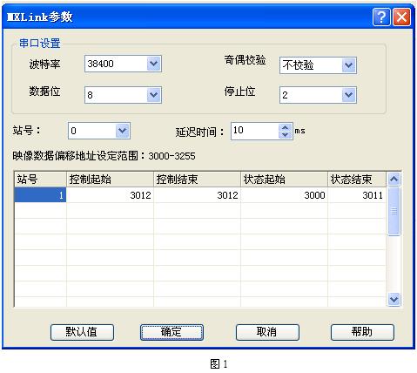
Task: Click the table scrollbar down arrow
Action: [x=393, y=299]
